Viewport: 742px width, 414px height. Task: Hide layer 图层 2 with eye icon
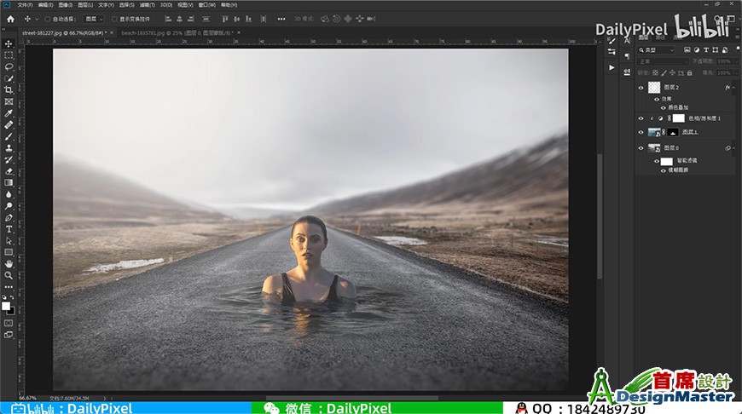pos(641,88)
